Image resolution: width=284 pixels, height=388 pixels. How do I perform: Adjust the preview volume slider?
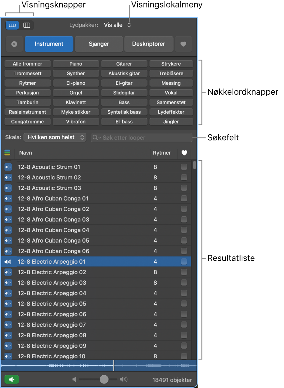tap(104, 379)
